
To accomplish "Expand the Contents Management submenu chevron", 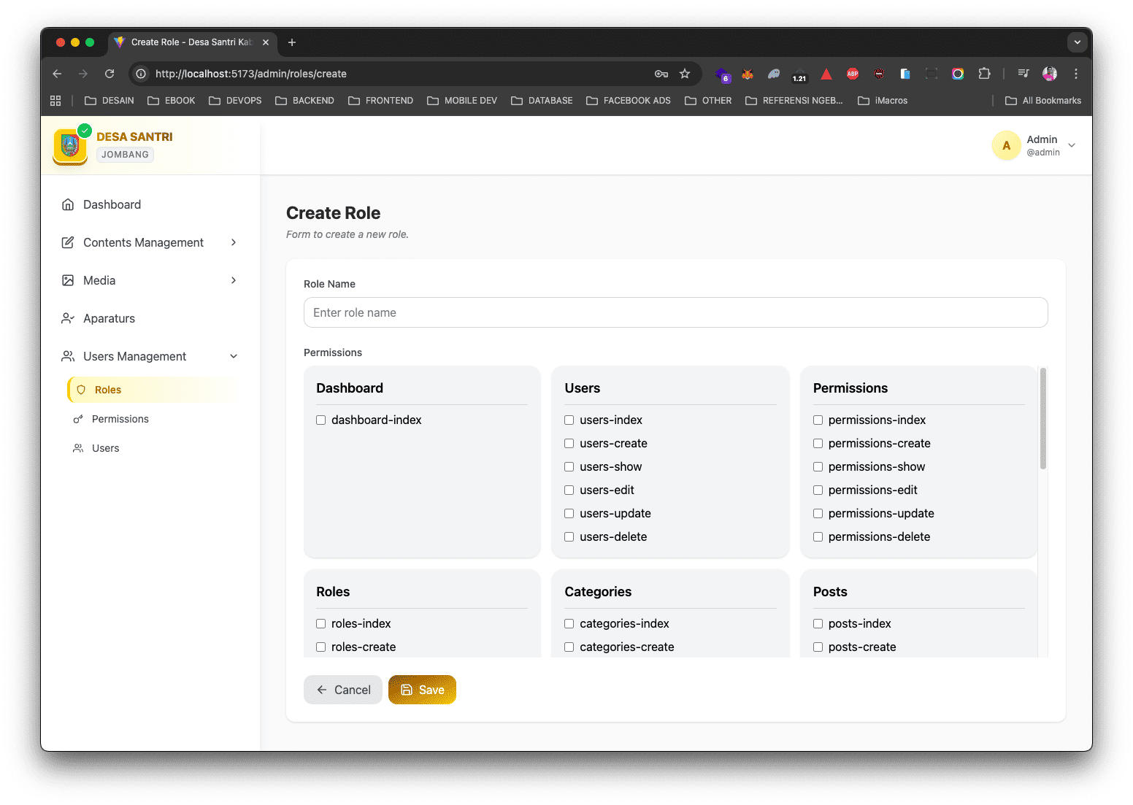I will (x=234, y=242).
